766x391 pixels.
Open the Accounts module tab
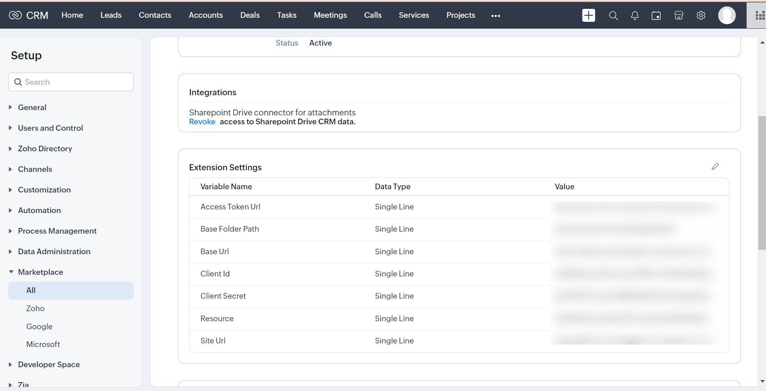point(206,15)
